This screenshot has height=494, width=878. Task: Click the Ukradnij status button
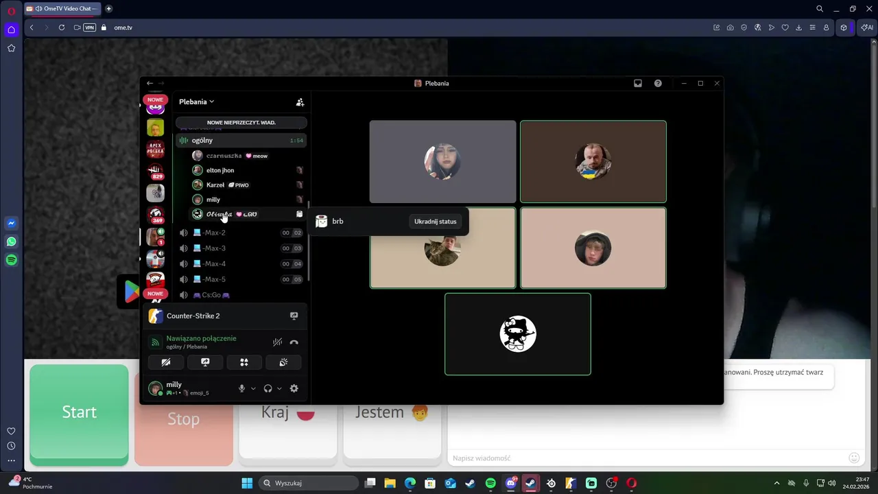(435, 222)
